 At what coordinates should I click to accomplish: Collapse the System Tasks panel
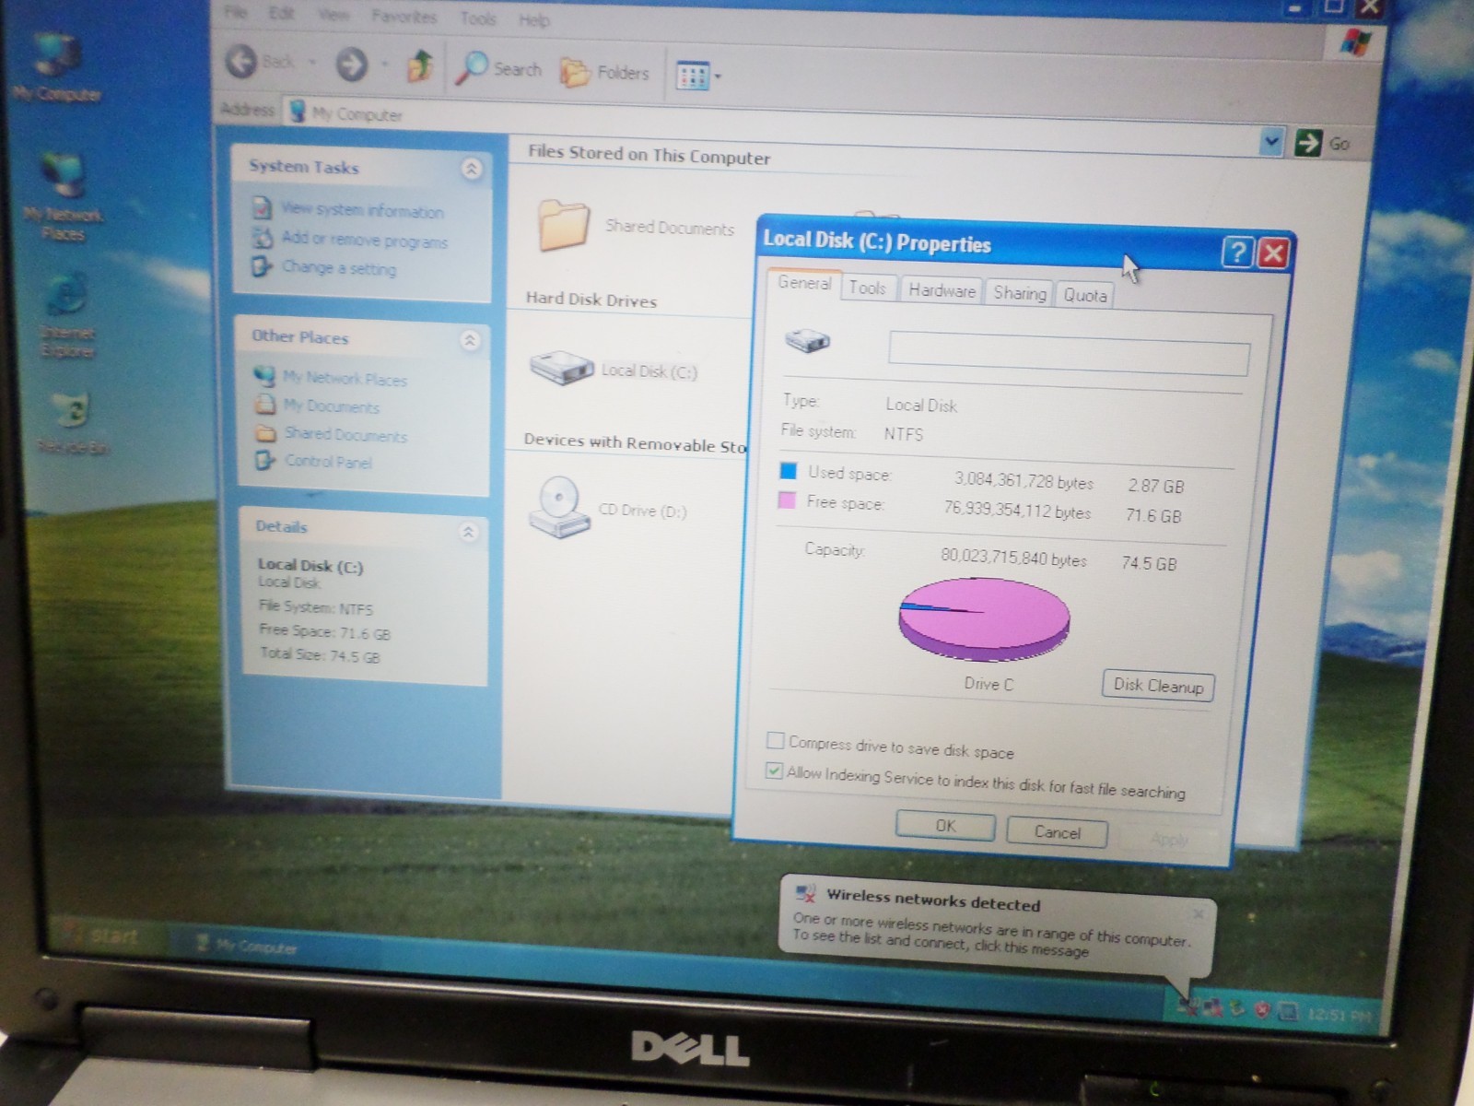(x=472, y=169)
